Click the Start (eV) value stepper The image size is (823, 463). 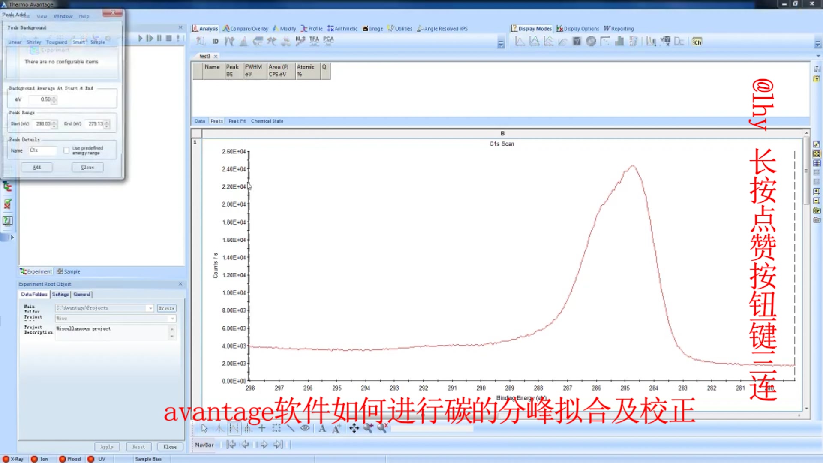point(54,124)
